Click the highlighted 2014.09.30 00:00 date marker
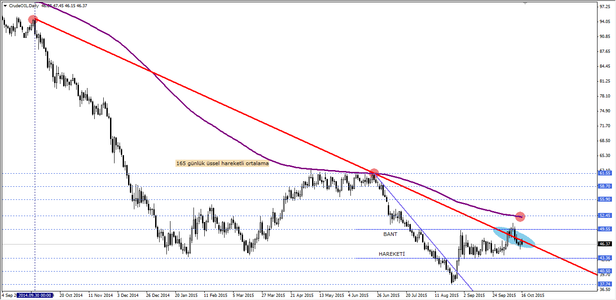Screen dimensions: 616x300 (35, 295)
